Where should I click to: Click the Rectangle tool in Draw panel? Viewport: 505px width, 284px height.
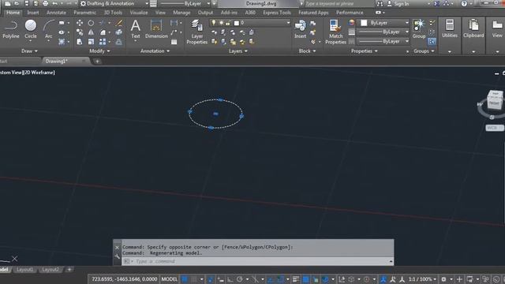click(62, 23)
